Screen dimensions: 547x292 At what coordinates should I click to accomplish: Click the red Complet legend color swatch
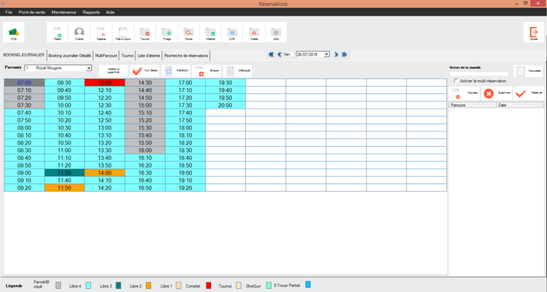208,285
